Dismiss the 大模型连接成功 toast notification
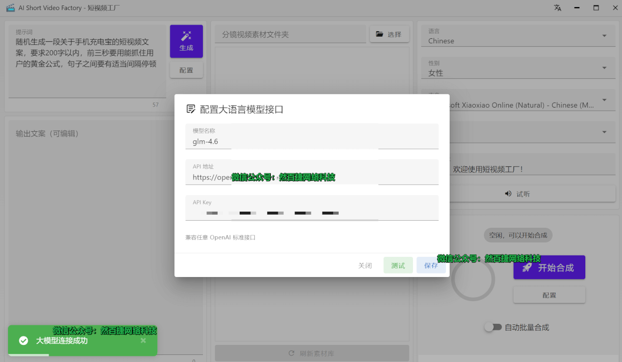This screenshot has width=622, height=362. (x=143, y=340)
